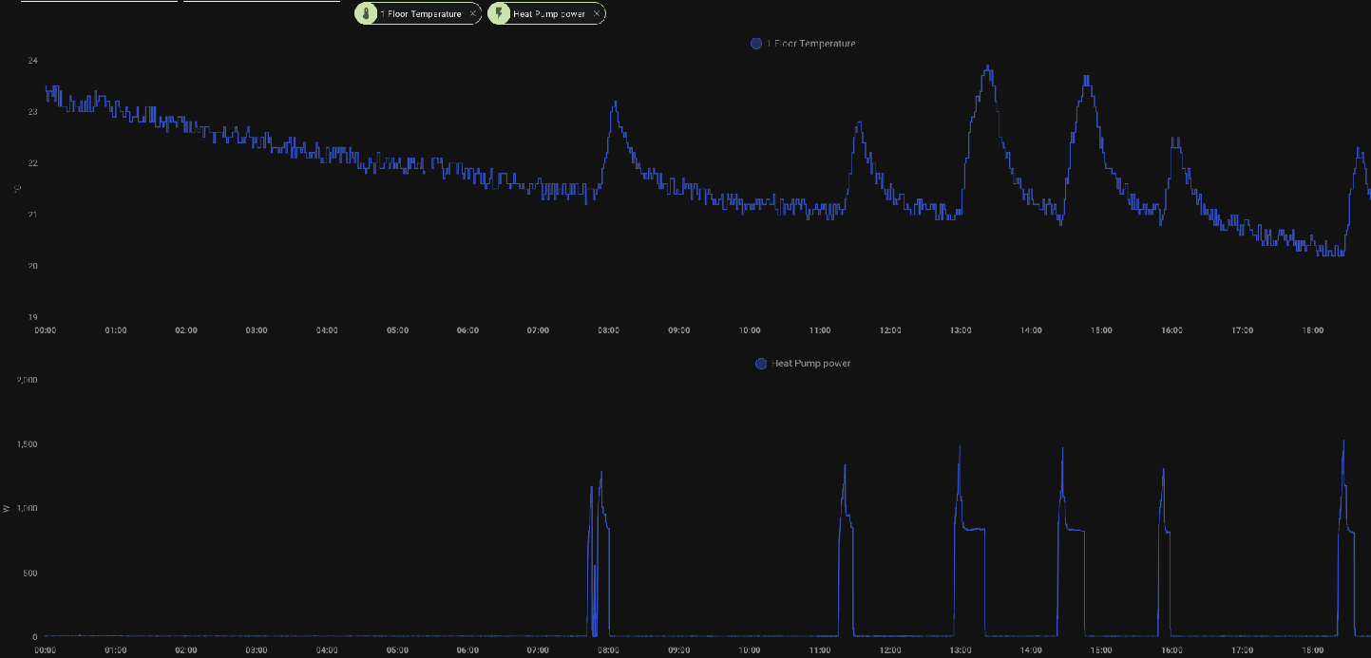Click the thermometer icon on the temperature chip
This screenshot has width=1371, height=658.
click(367, 13)
